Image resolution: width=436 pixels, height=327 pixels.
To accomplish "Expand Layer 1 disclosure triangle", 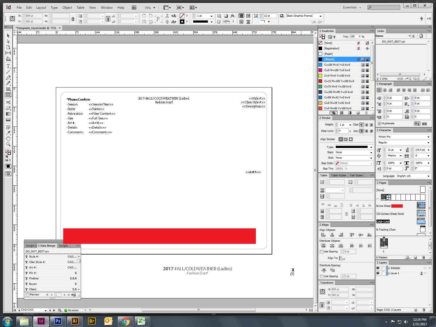I will (x=389, y=273).
